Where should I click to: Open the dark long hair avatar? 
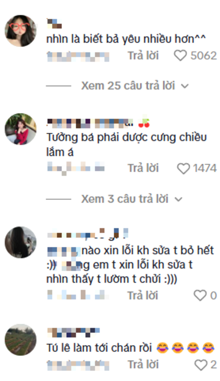coord(21,242)
